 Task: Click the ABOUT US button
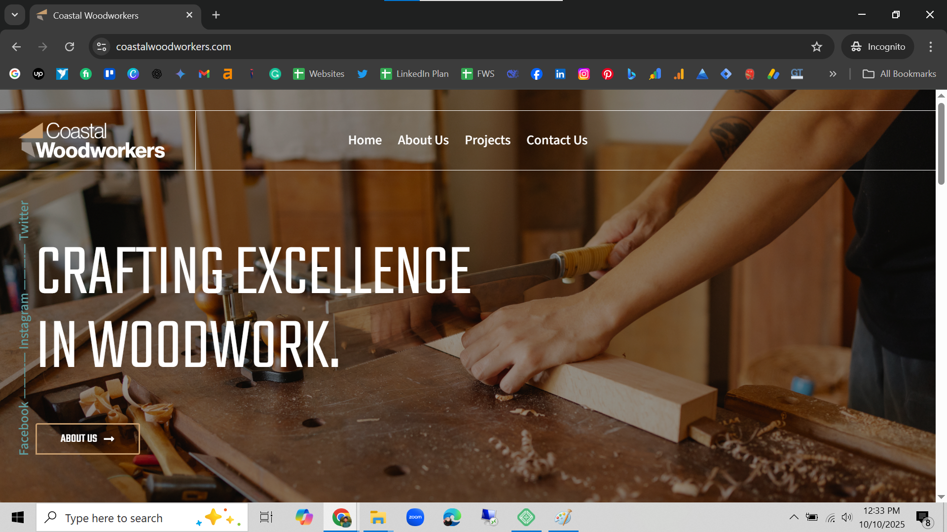coord(88,439)
